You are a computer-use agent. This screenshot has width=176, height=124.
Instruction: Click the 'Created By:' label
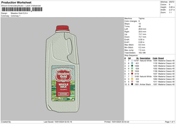coord(6,122)
